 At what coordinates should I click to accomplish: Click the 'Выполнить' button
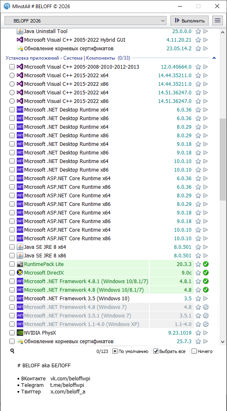(x=189, y=20)
